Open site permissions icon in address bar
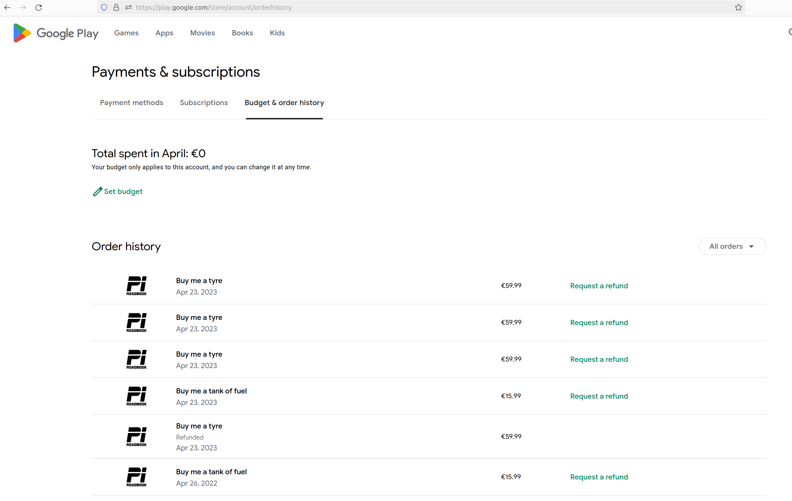 click(x=128, y=7)
